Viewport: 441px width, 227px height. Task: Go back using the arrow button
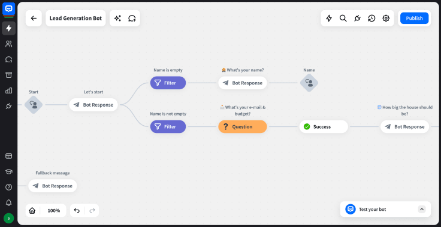click(x=34, y=19)
